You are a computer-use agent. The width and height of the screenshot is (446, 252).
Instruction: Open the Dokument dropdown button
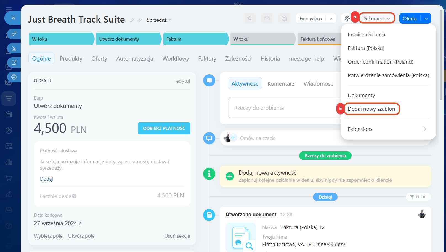click(x=376, y=18)
